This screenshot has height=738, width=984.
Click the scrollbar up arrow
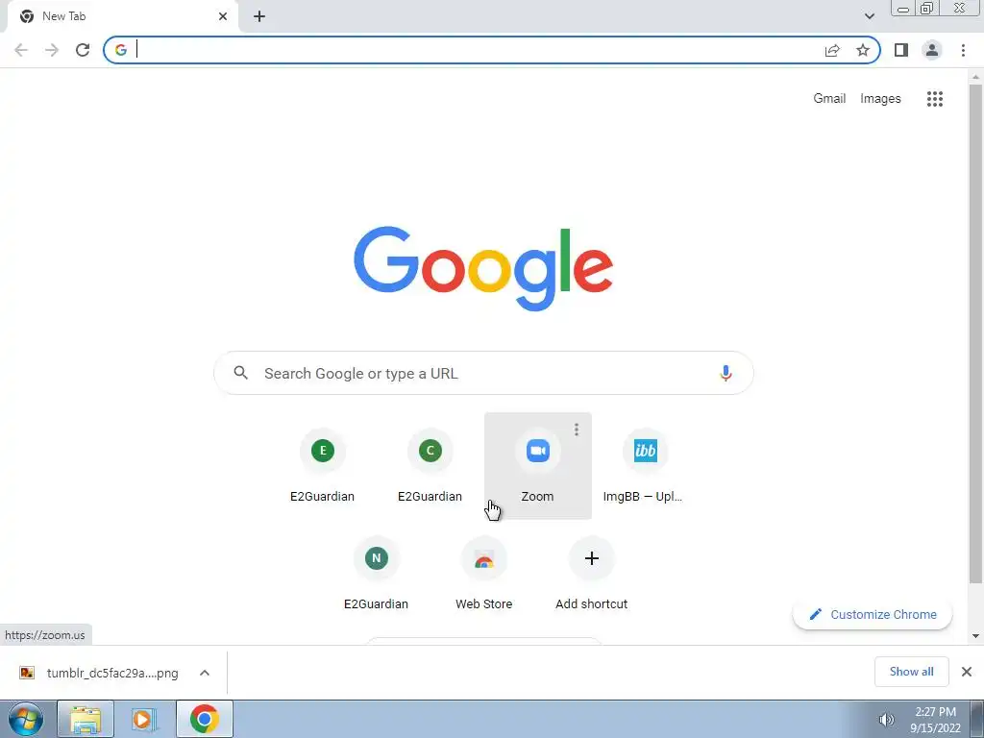975,77
